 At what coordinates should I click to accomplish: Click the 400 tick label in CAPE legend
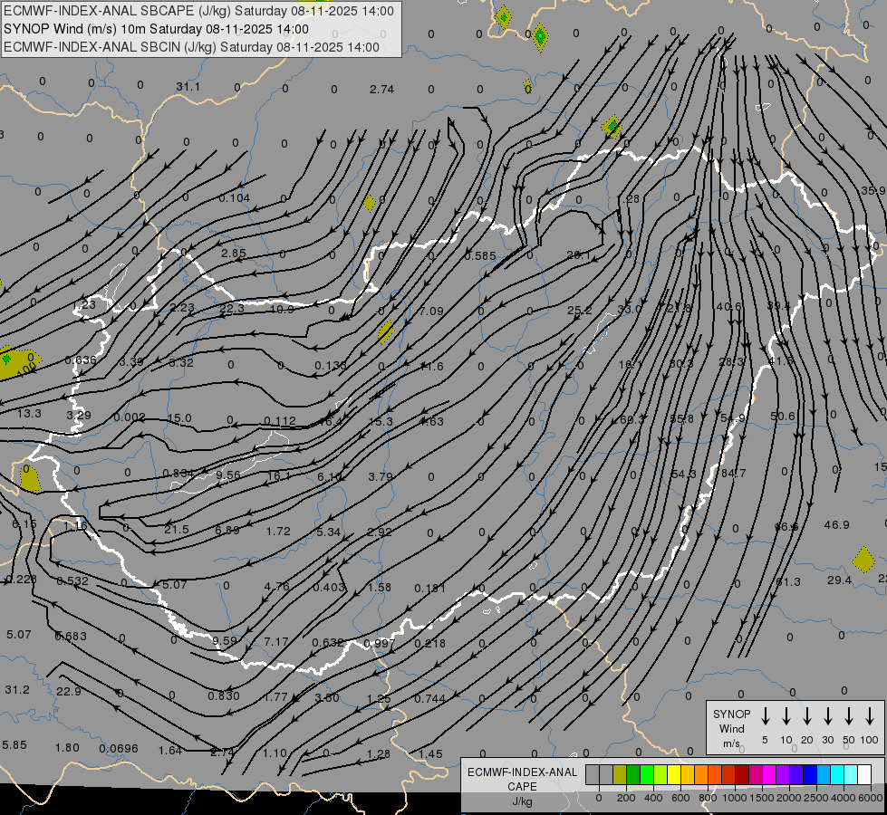(653, 798)
